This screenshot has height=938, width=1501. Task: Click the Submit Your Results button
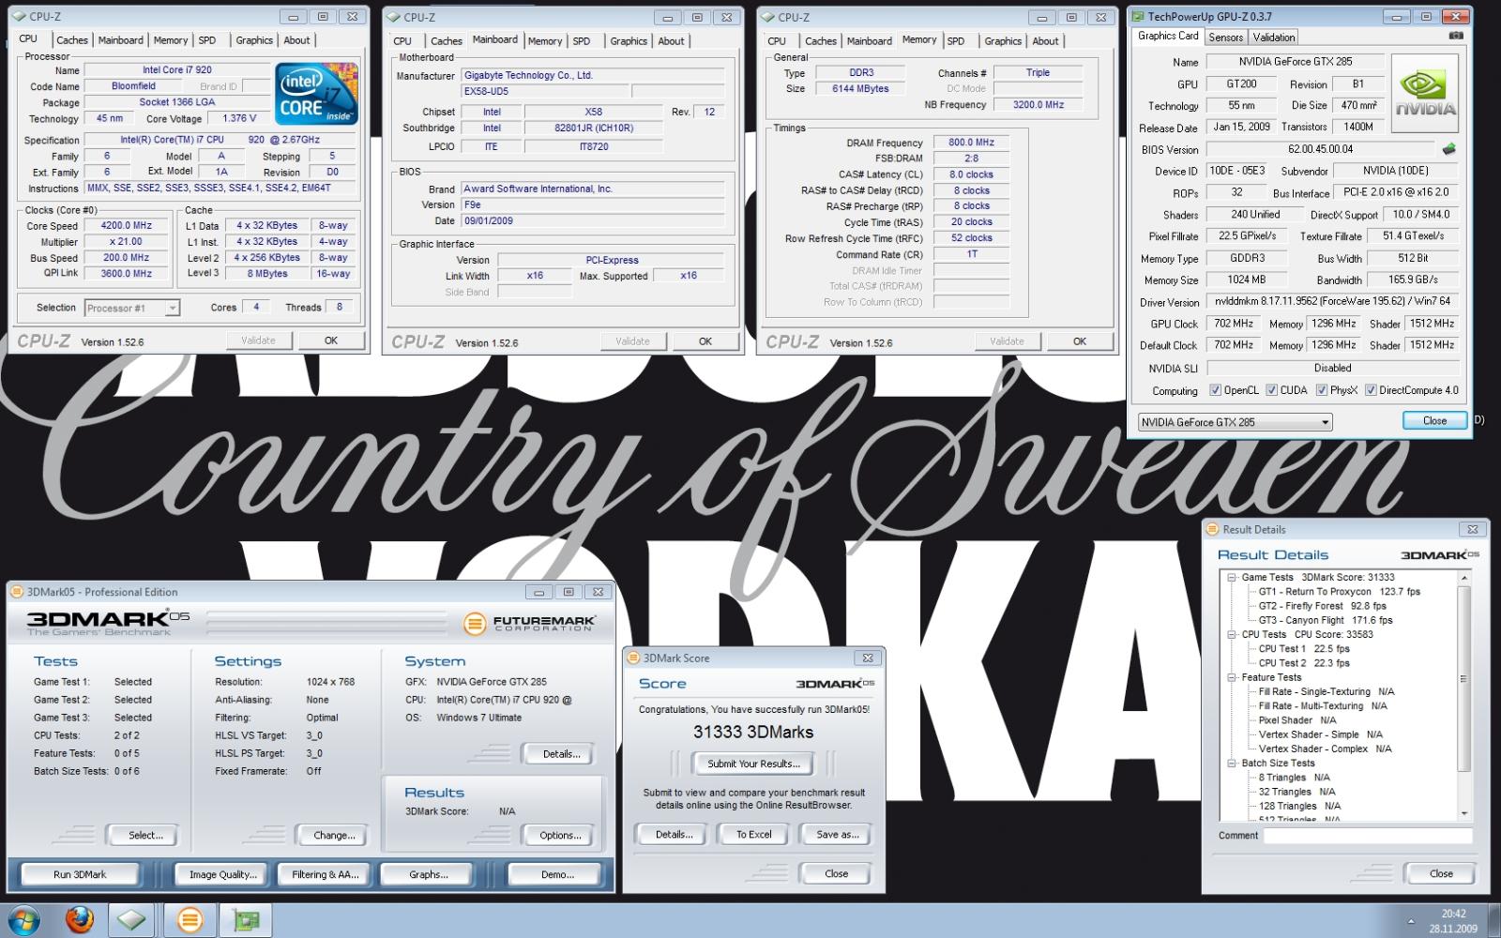[x=753, y=764]
